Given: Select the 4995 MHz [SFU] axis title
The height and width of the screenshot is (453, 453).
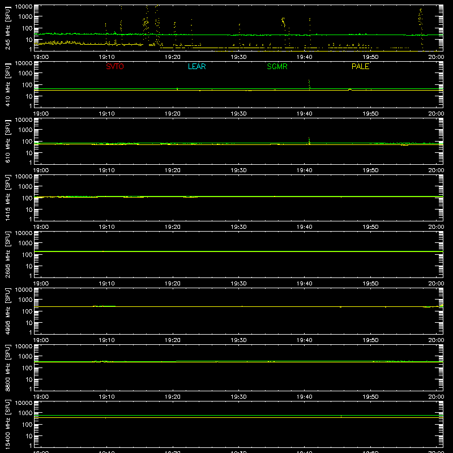Looking at the screenshot, I should pyautogui.click(x=8, y=311).
